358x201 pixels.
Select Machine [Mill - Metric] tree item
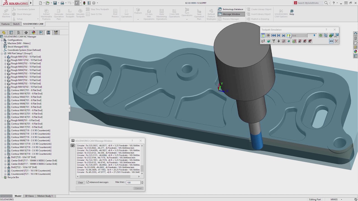click(x=19, y=43)
